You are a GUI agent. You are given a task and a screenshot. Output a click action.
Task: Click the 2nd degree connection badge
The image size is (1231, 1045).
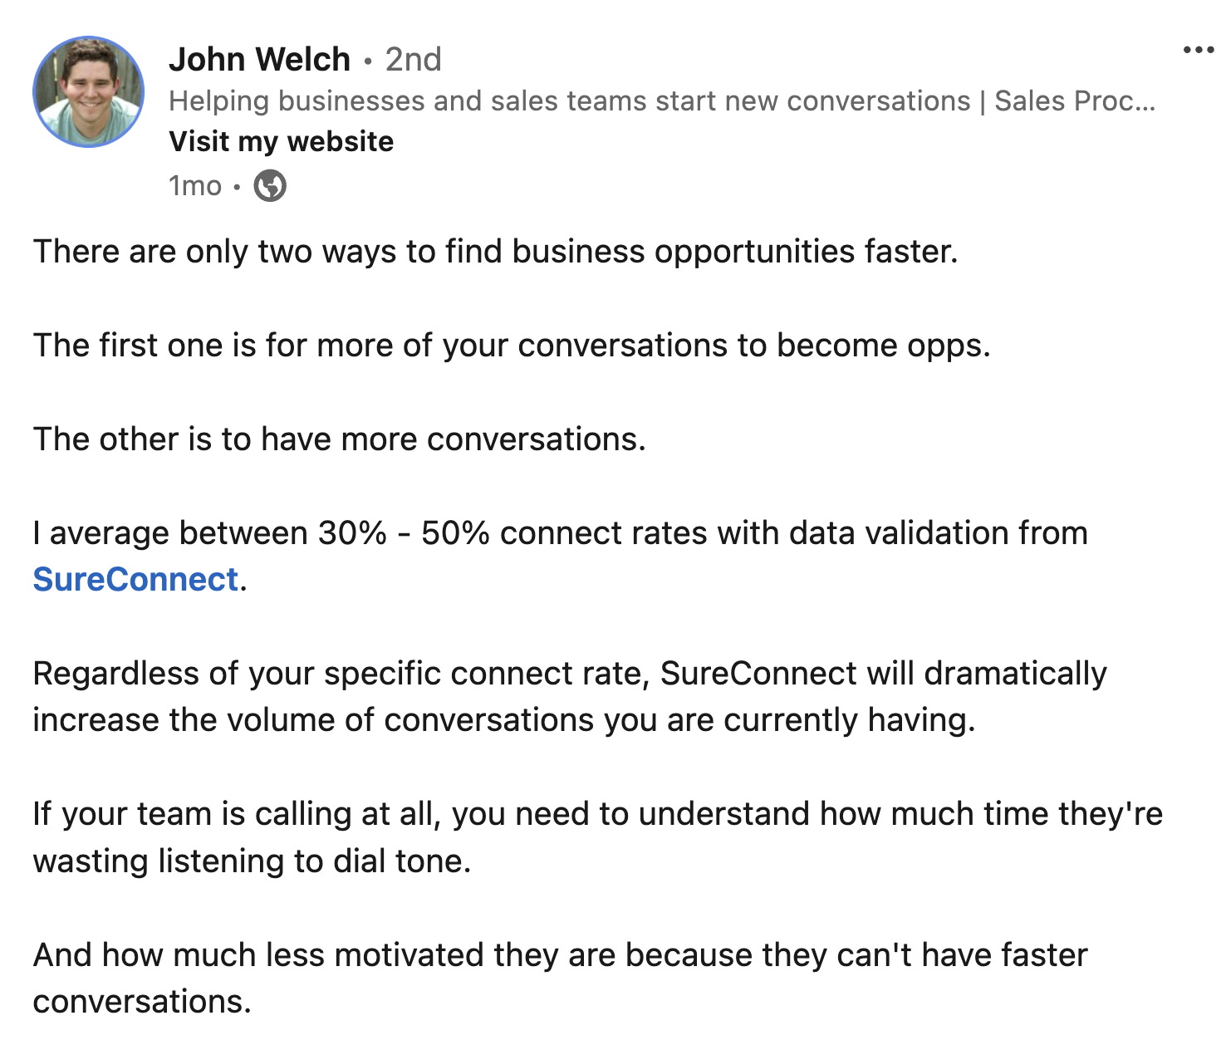tap(413, 60)
